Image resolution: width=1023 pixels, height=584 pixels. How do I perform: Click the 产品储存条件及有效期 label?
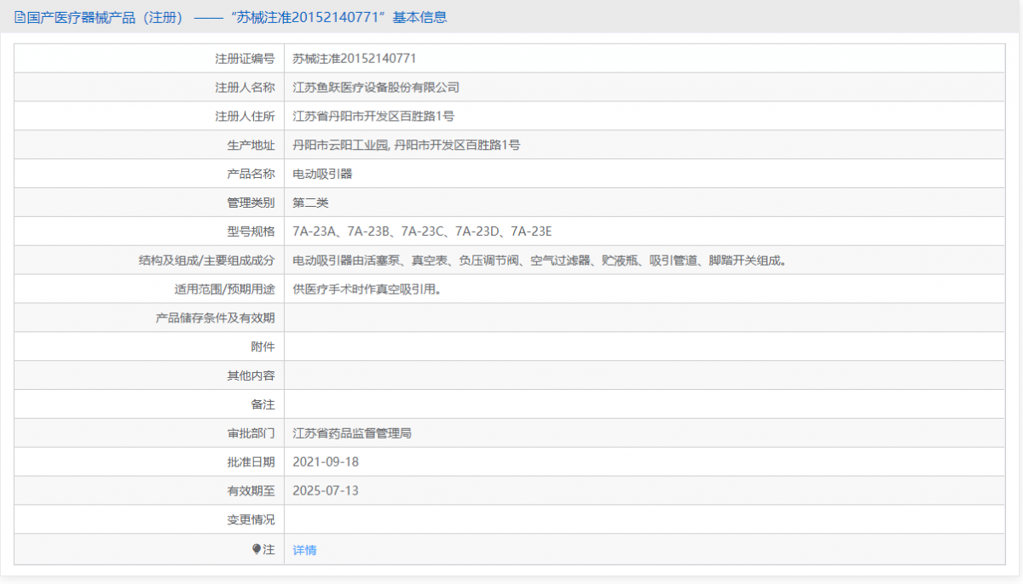click(215, 318)
